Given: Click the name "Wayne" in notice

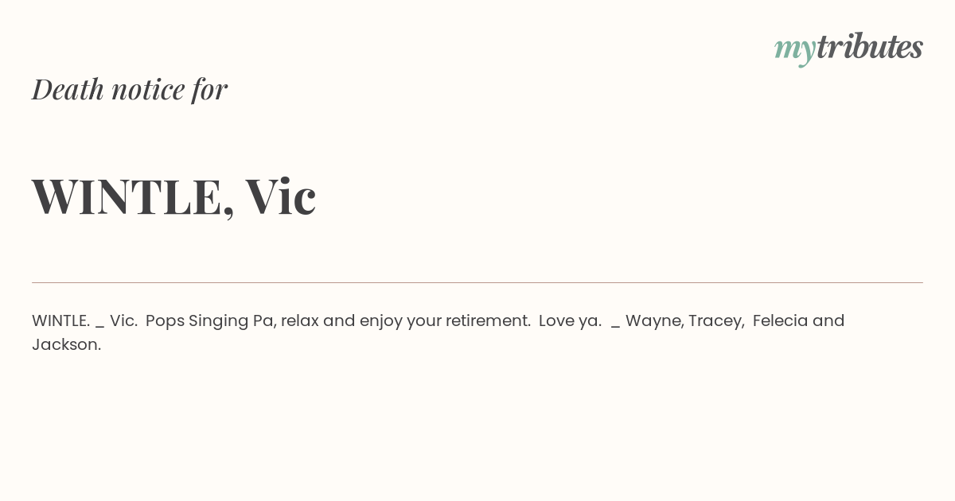Looking at the screenshot, I should 653,320.
